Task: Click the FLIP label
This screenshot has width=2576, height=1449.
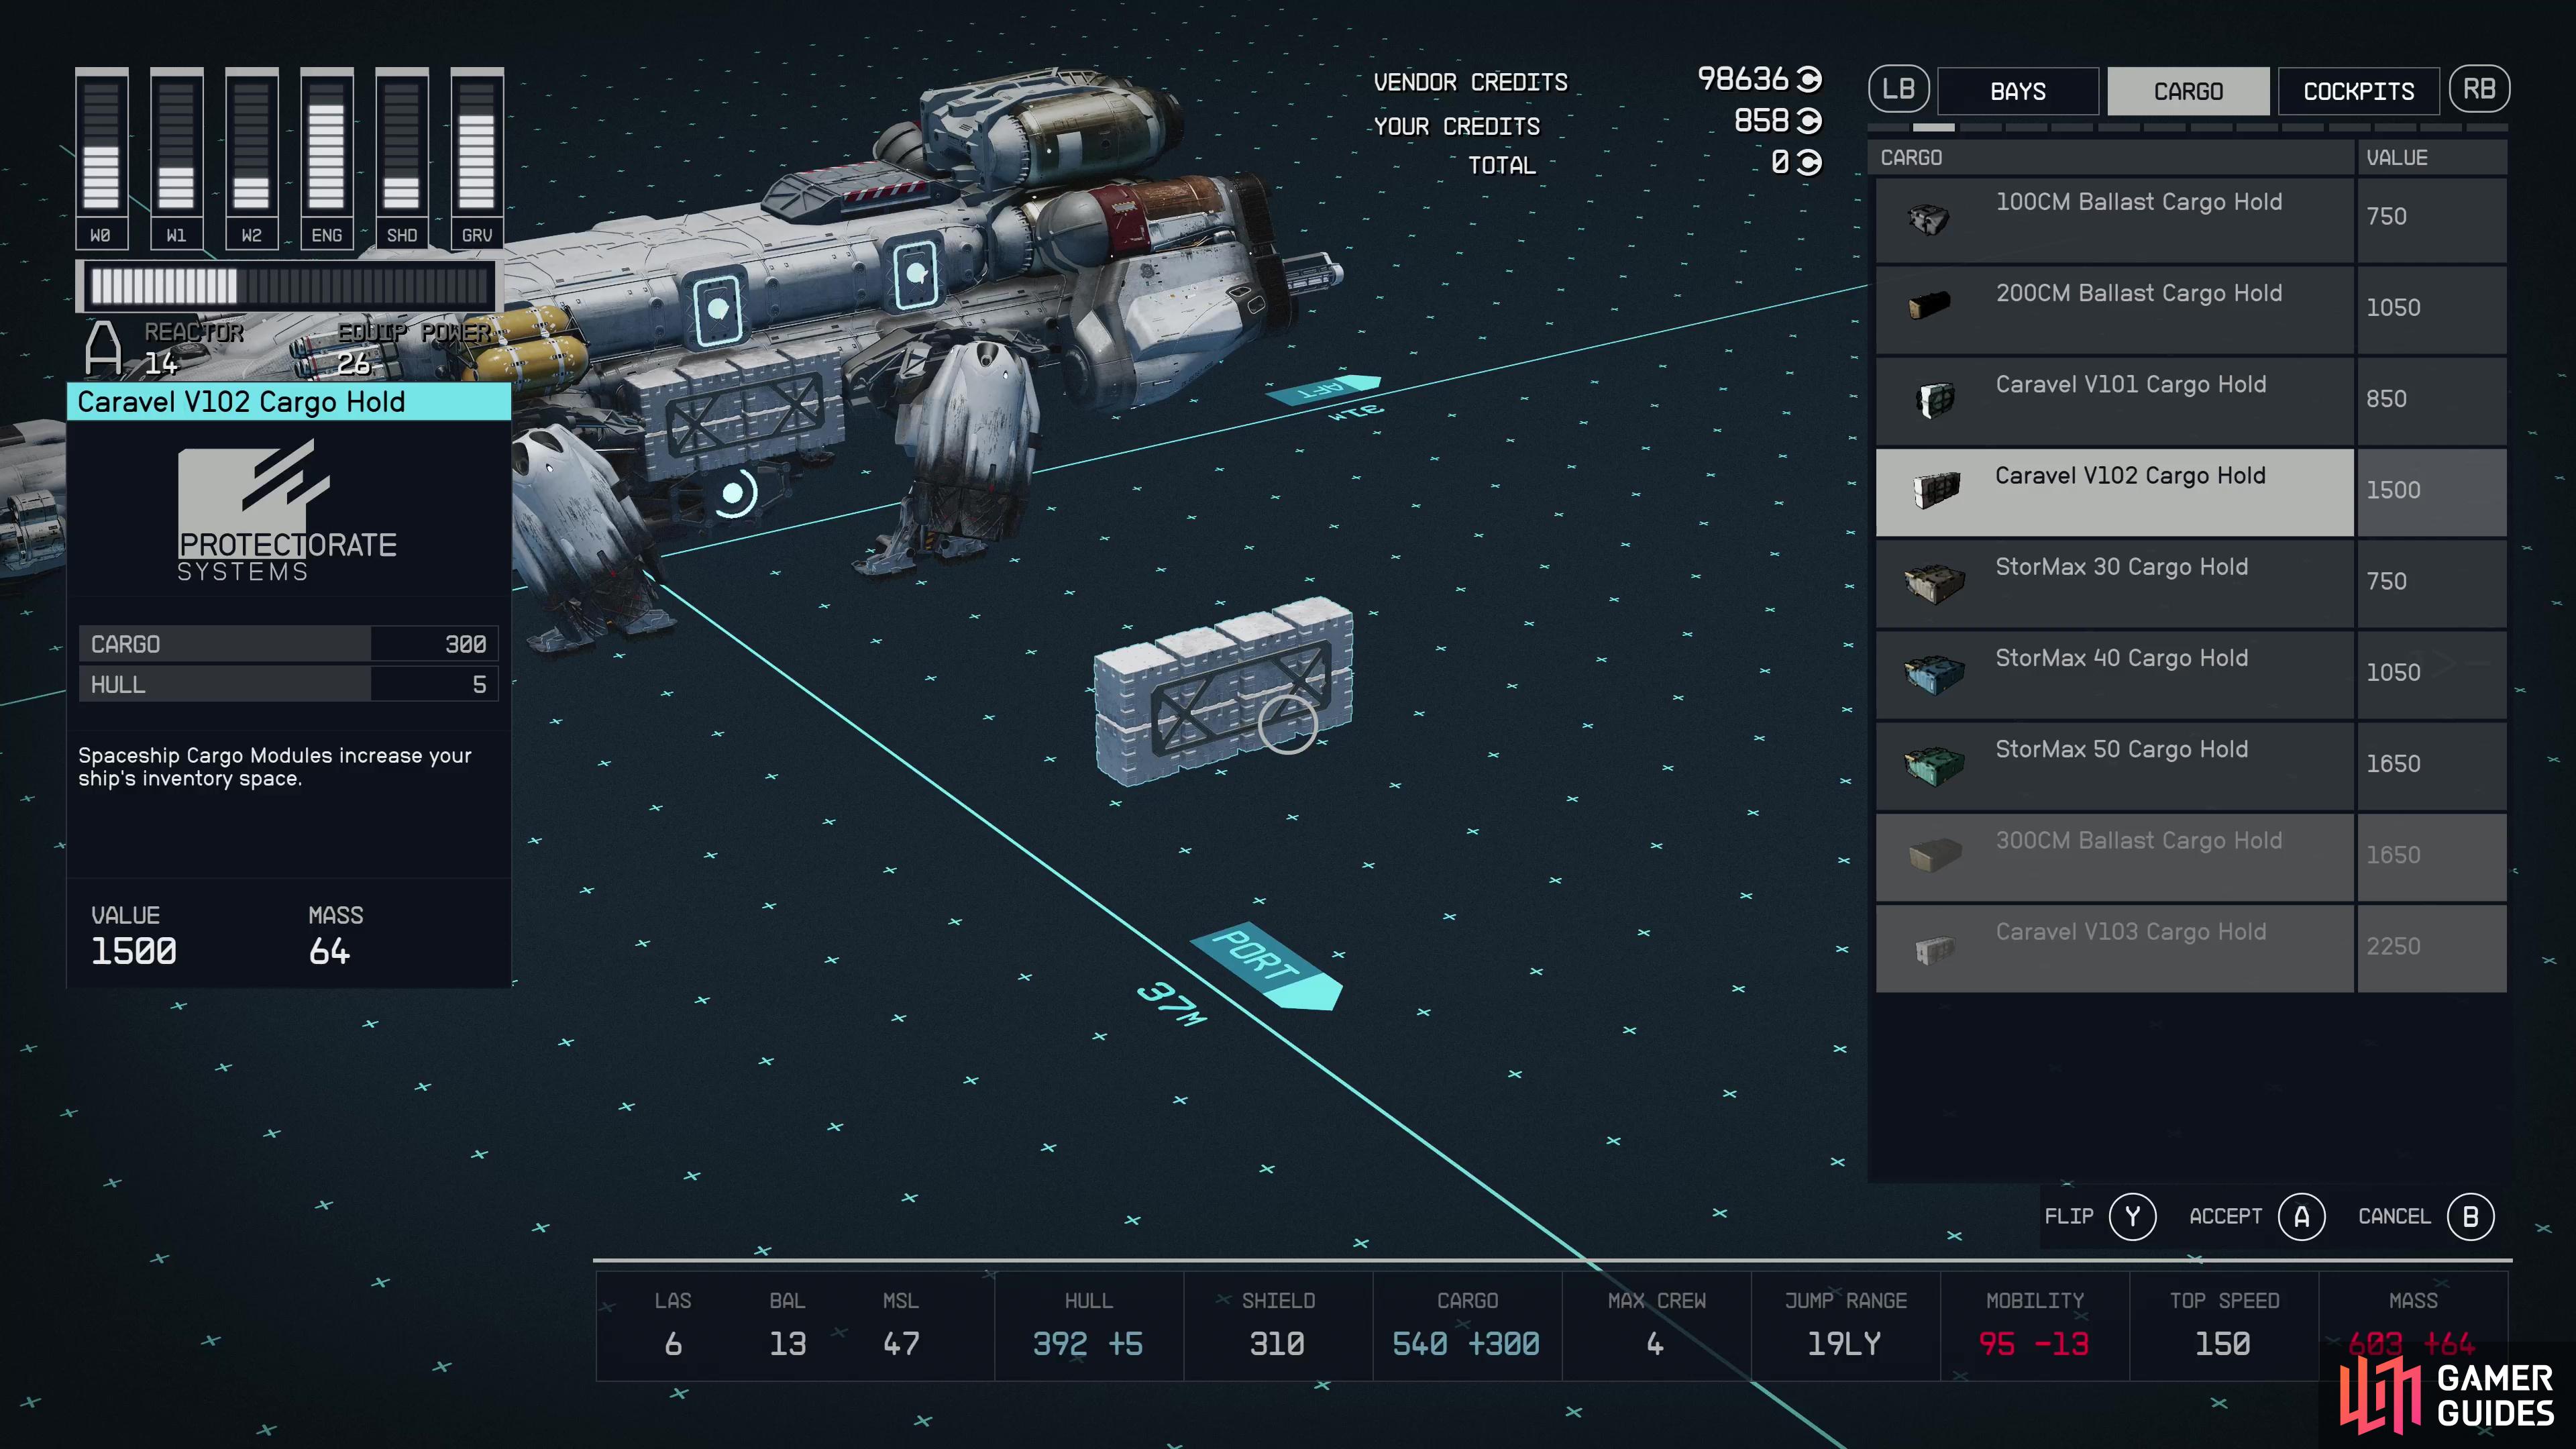Action: coord(2068,1217)
